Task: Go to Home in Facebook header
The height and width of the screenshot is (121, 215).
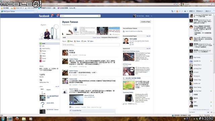Action: (147, 16)
